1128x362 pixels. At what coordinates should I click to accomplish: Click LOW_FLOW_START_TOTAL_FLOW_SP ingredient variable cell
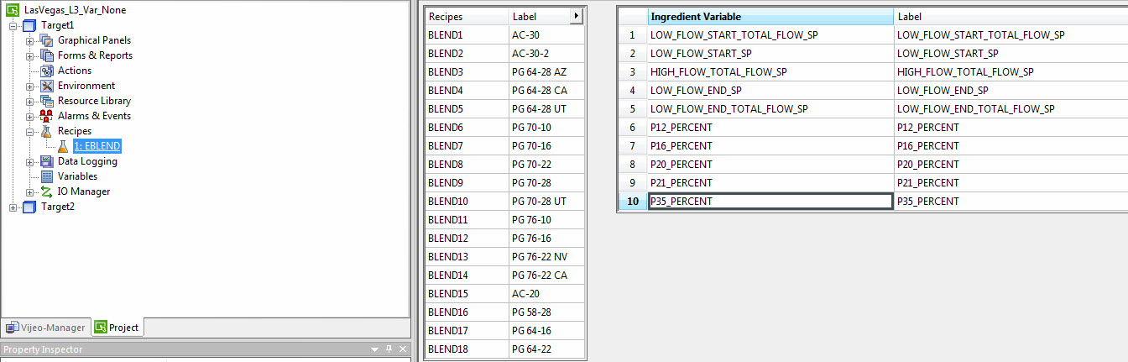(770, 35)
